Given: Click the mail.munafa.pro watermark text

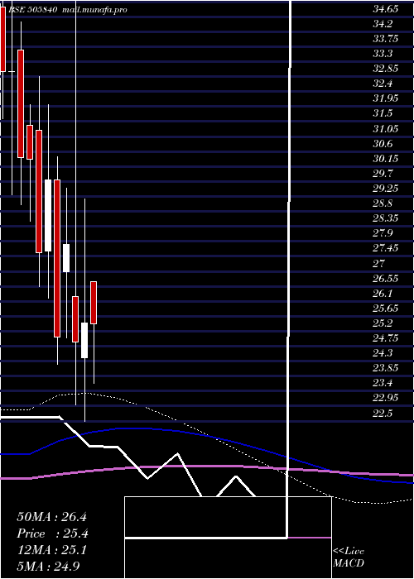Looking at the screenshot, I should click(94, 10).
